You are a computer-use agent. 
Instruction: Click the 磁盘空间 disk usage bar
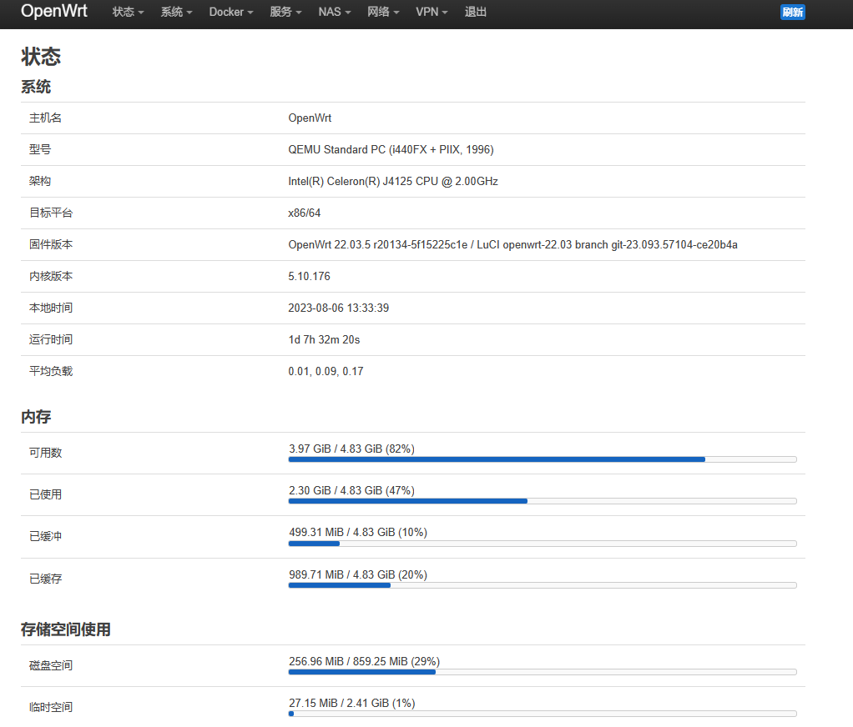click(x=543, y=671)
